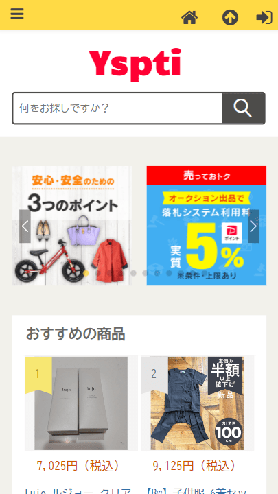278x494 pixels.
Task: Click the upload arrow circle icon
Action: pyautogui.click(x=230, y=17)
